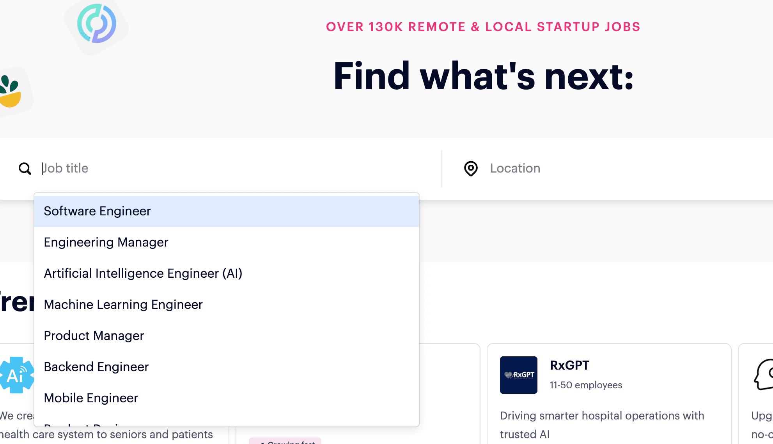This screenshot has height=444, width=773.
Task: Click the head outline logo icon
Action: point(764,375)
